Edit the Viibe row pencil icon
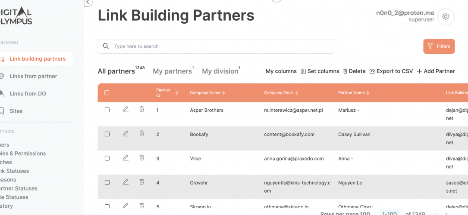468x215 pixels. tap(126, 158)
